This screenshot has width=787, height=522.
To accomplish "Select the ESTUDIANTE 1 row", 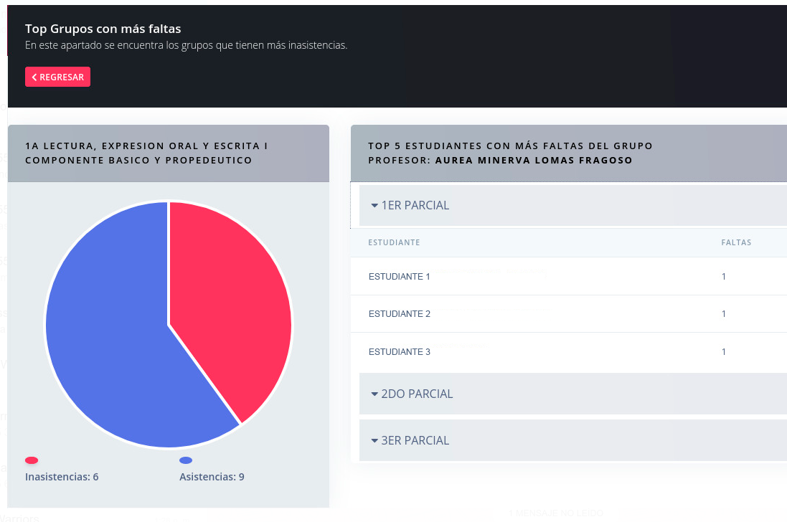I will 399,277.
